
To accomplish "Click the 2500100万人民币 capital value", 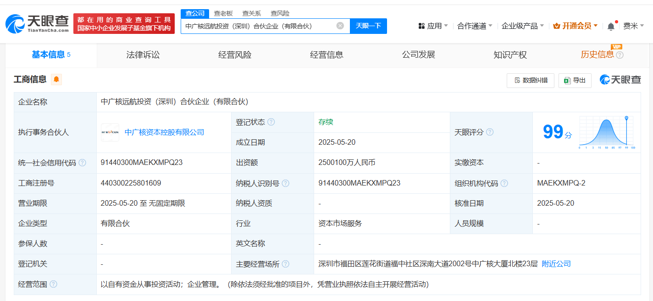I will point(347,163).
